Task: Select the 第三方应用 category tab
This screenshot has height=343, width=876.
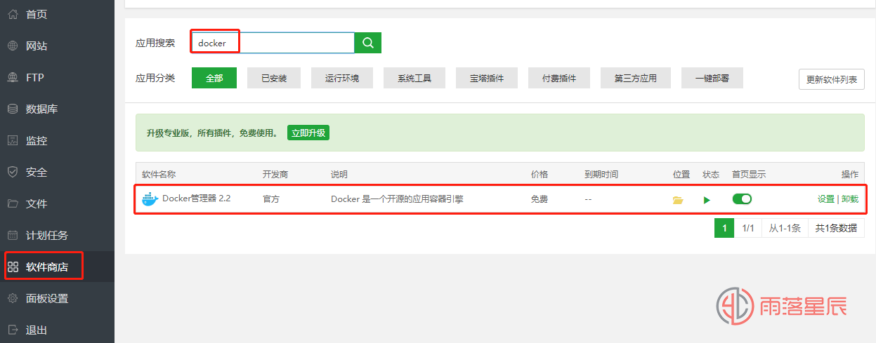Action: pyautogui.click(x=636, y=78)
